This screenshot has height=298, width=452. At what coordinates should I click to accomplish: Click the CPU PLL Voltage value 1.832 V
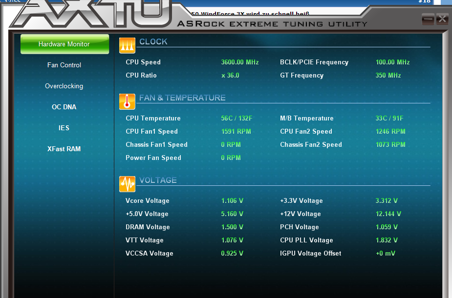pos(387,240)
